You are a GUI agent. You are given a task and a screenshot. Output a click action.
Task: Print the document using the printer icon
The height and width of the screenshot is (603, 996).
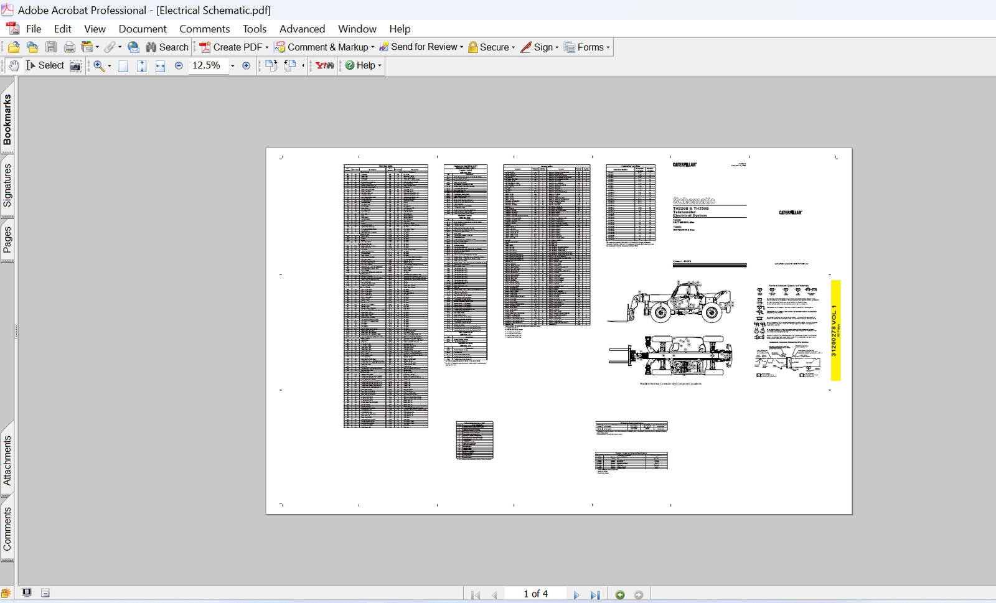click(69, 47)
